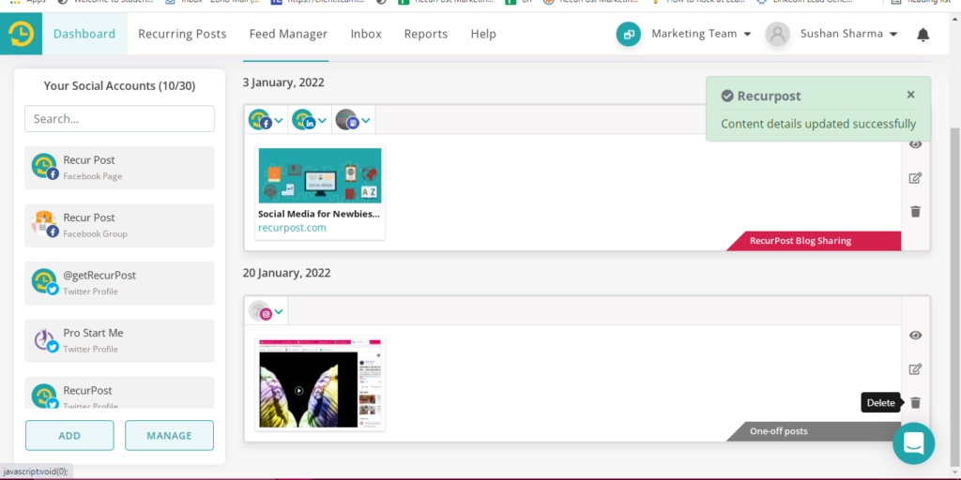Delete the RecurPost Blog Sharing post
The width and height of the screenshot is (961, 480).
click(x=915, y=212)
